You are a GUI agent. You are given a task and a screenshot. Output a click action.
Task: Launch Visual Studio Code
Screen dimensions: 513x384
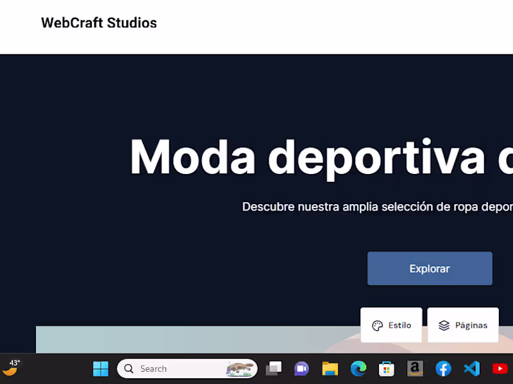pos(472,369)
